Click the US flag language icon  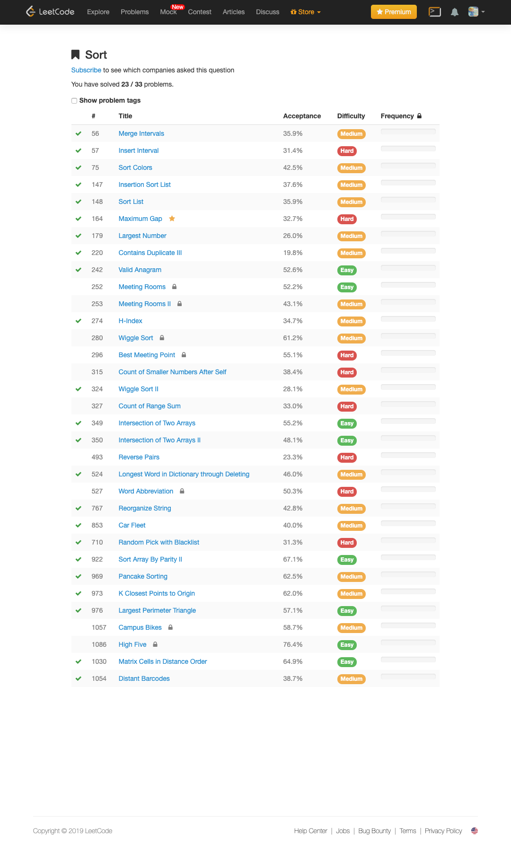click(x=475, y=831)
